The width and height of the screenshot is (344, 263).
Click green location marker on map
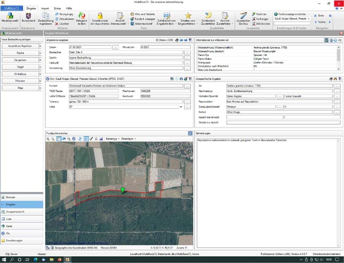click(123, 190)
